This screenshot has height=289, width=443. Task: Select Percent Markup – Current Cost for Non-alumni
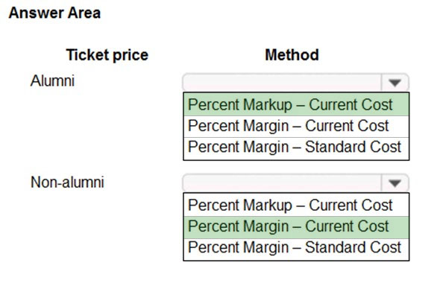coord(296,205)
